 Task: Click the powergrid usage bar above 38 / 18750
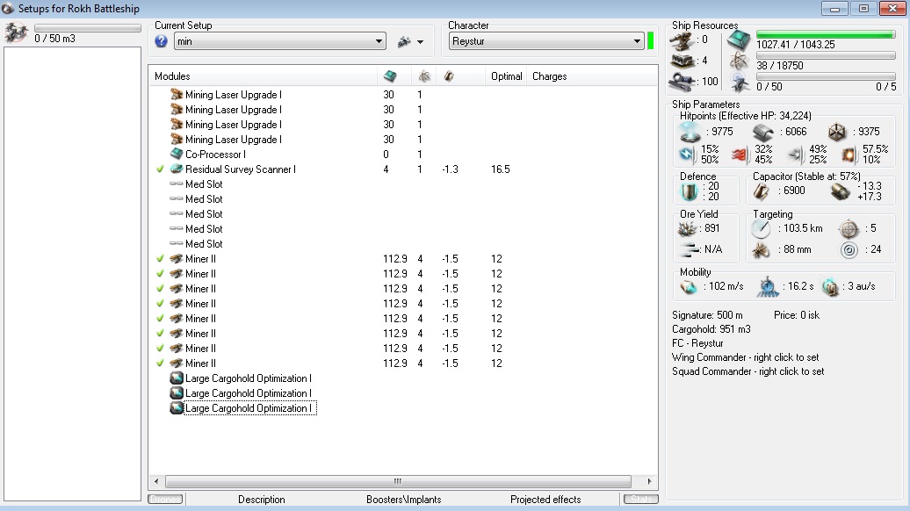826,55
